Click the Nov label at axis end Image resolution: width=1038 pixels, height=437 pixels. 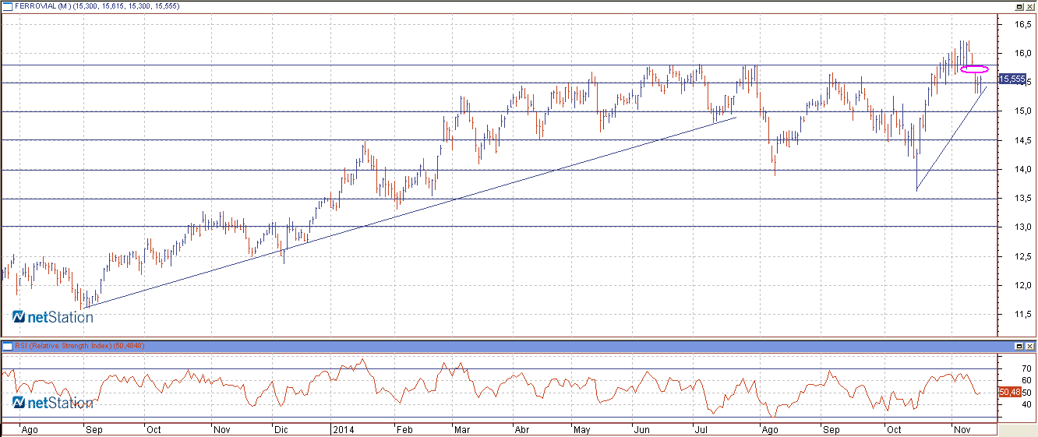click(x=963, y=429)
